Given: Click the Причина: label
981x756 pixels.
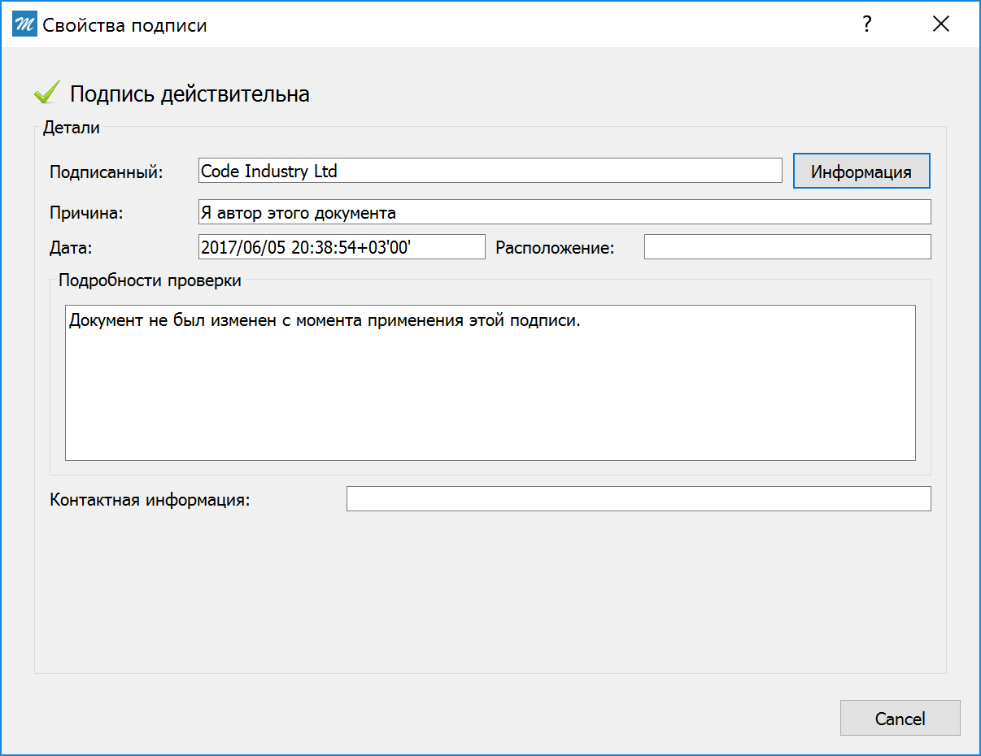Looking at the screenshot, I should pyautogui.click(x=85, y=213).
